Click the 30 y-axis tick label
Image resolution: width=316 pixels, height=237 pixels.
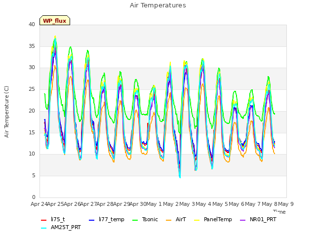click(32, 68)
